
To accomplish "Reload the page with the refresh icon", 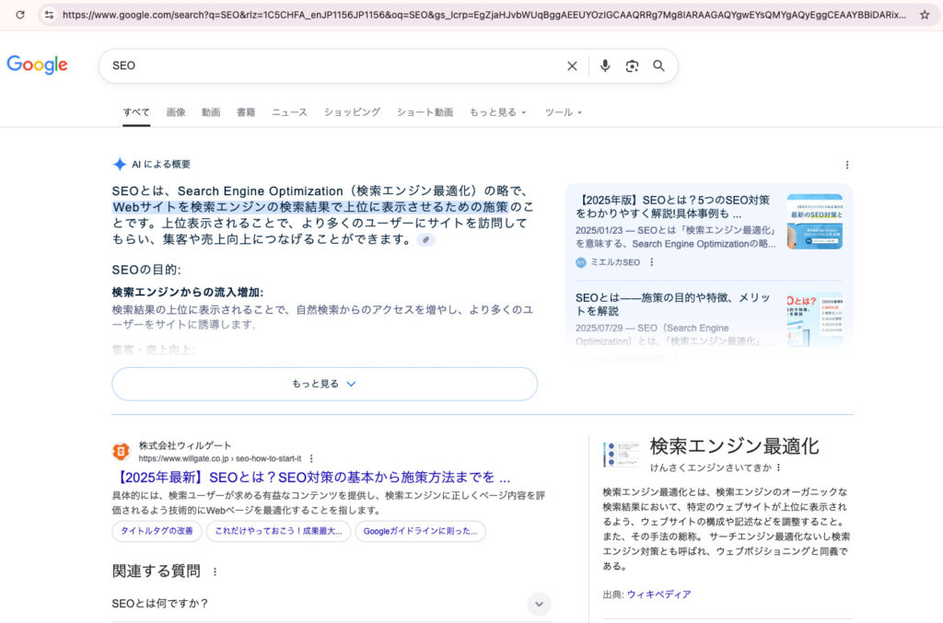I will [20, 15].
